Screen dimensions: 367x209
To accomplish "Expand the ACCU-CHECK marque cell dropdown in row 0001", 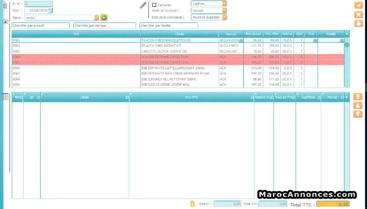I will coord(241,40).
